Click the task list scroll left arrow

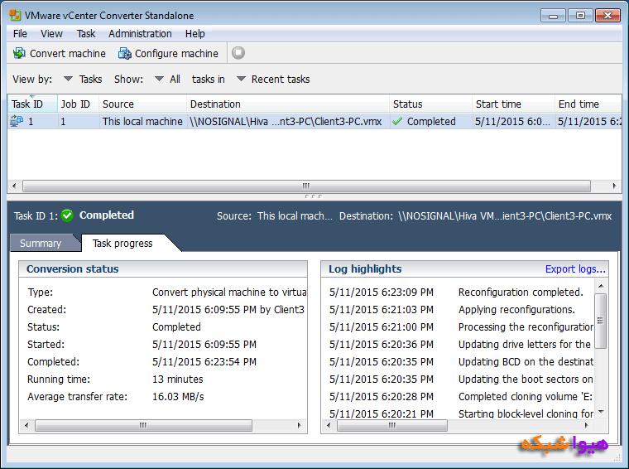(14, 186)
